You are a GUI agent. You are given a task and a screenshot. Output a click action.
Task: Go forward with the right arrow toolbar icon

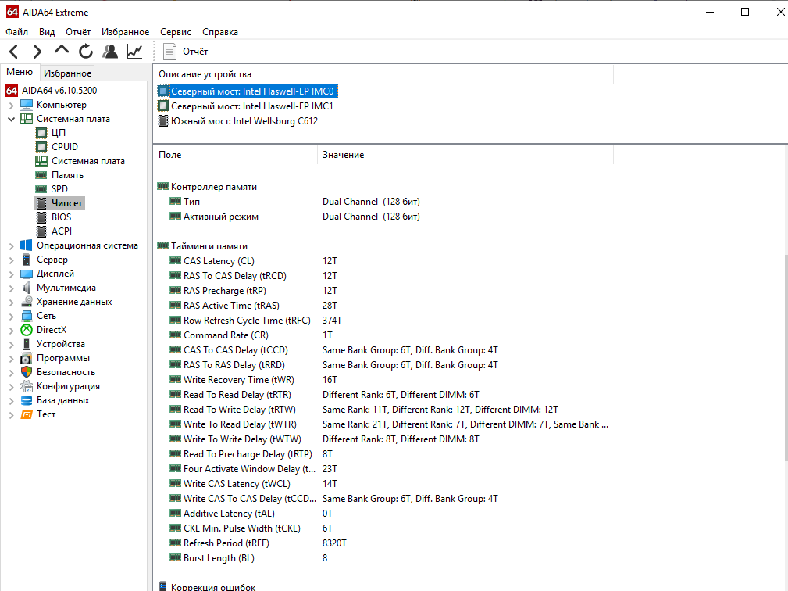click(x=37, y=52)
